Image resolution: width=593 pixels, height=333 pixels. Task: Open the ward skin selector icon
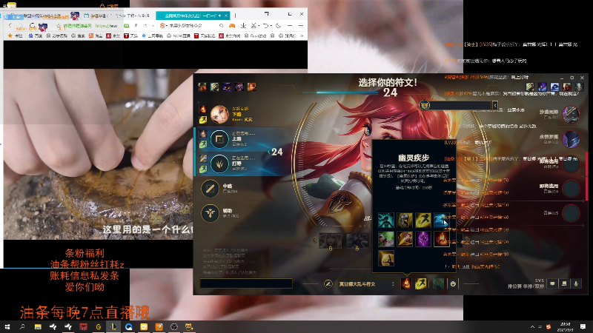(438, 283)
